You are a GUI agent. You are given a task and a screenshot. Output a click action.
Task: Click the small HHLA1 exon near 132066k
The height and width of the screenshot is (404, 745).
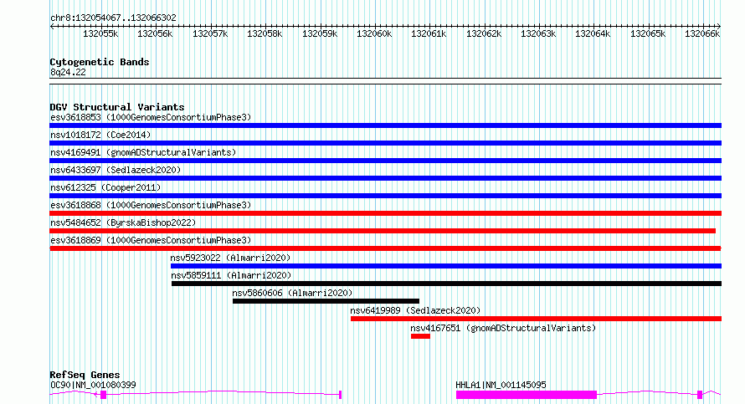tap(700, 395)
